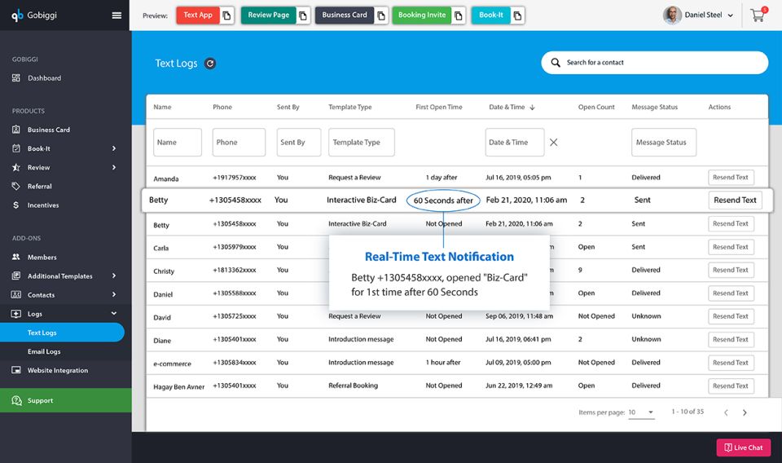
Task: Click the Contacts sidebar icon
Action: (x=16, y=295)
